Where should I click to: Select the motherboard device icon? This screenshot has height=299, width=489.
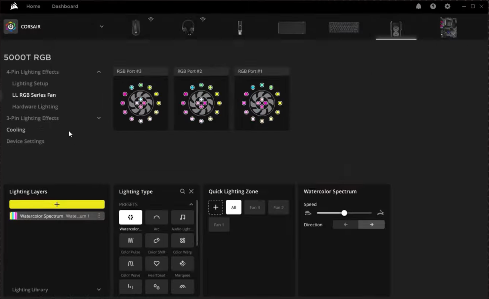[448, 27]
